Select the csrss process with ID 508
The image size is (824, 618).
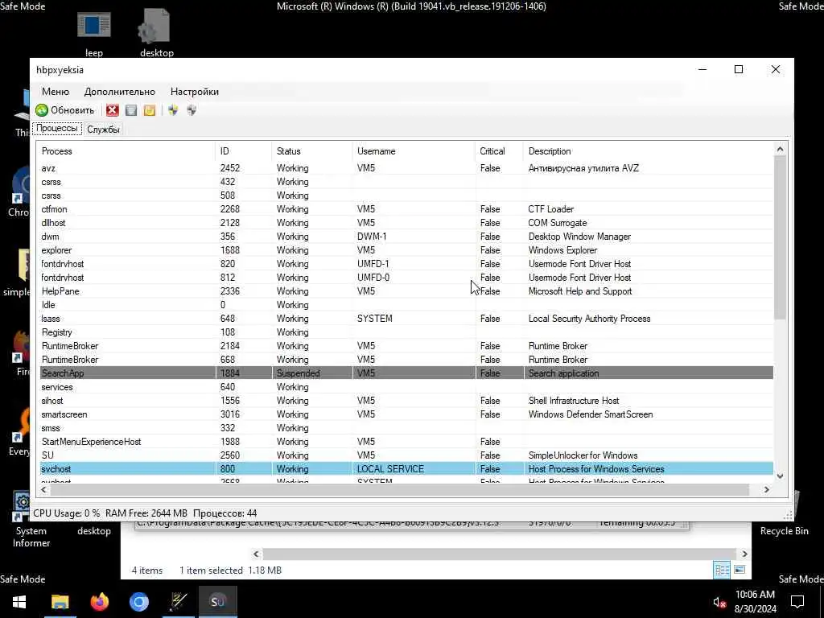[x=406, y=196]
